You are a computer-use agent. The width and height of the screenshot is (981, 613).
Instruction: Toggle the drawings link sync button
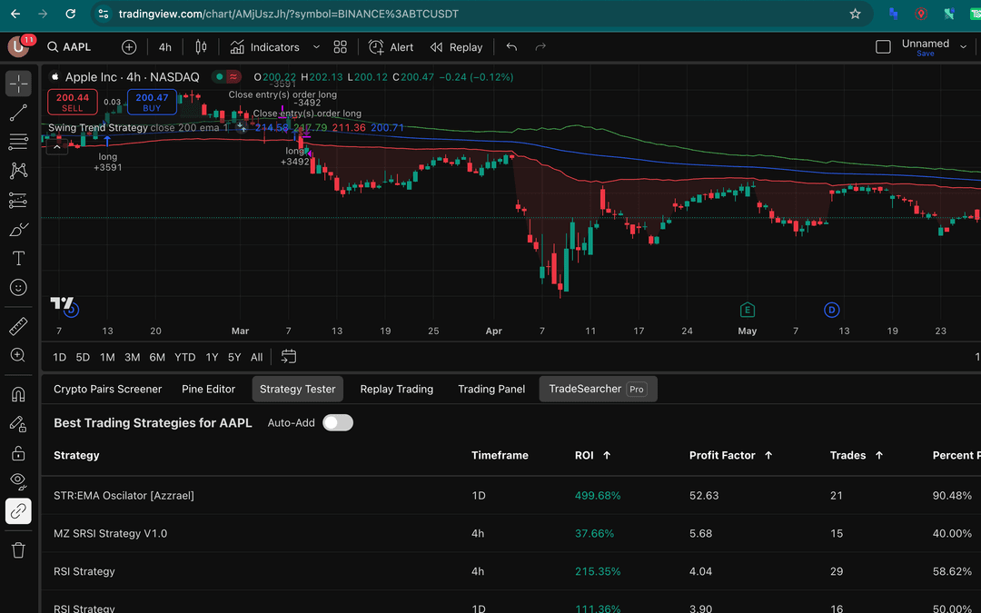(18, 511)
